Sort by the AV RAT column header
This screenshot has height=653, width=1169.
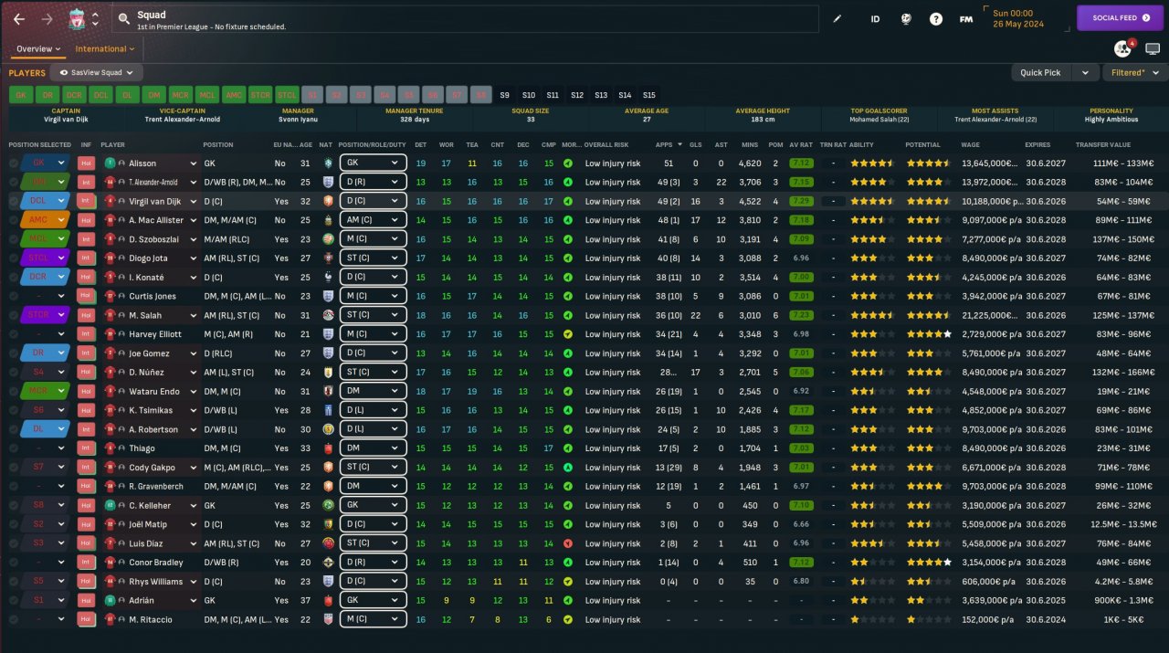800,144
